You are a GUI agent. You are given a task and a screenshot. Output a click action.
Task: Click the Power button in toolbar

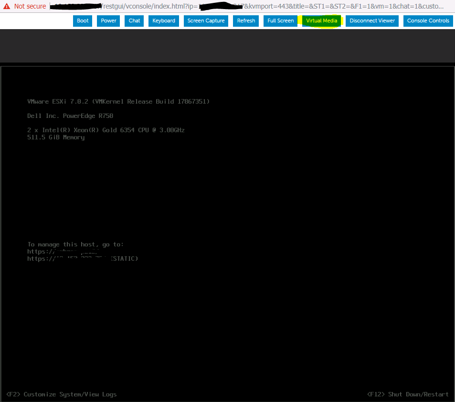(x=108, y=21)
